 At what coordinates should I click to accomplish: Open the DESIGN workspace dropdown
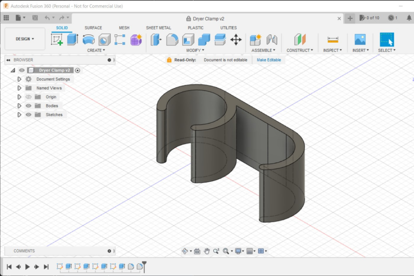click(x=25, y=39)
